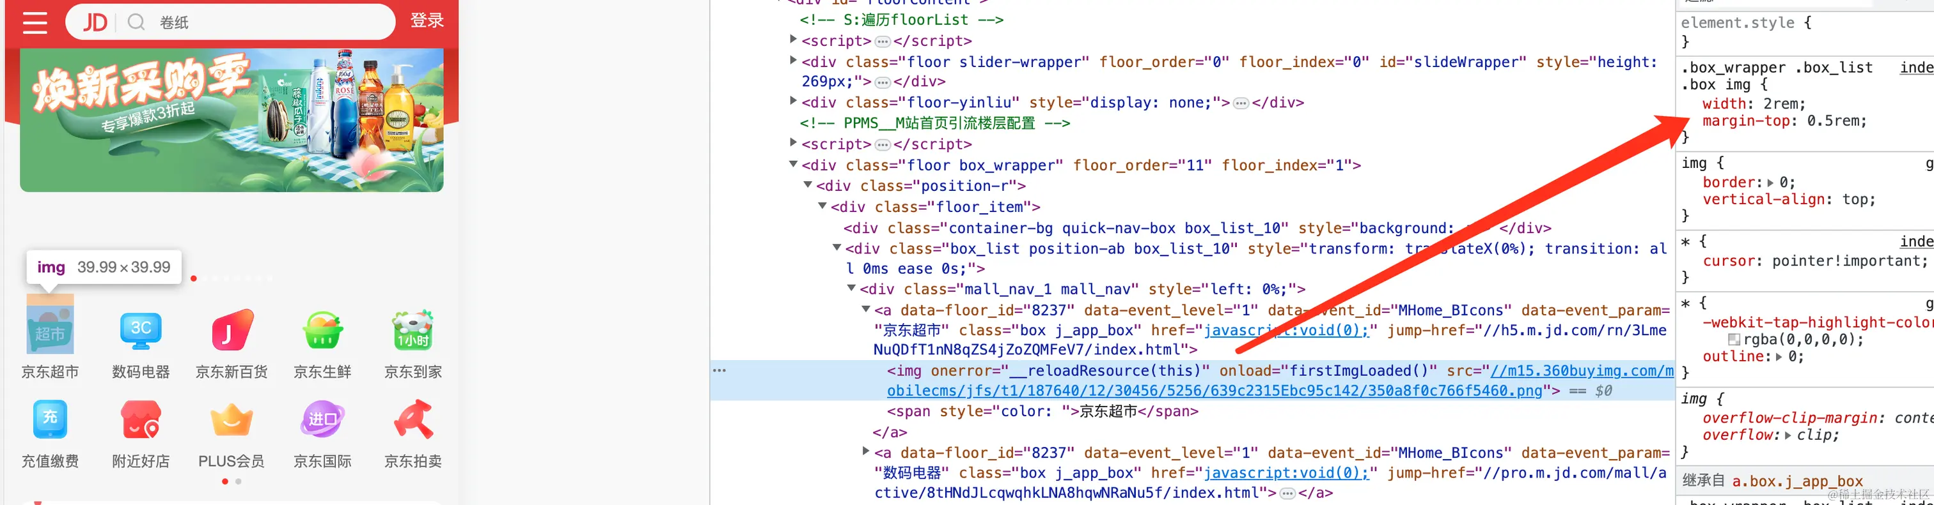Open the 焕新采购季 promotional banner

click(232, 120)
